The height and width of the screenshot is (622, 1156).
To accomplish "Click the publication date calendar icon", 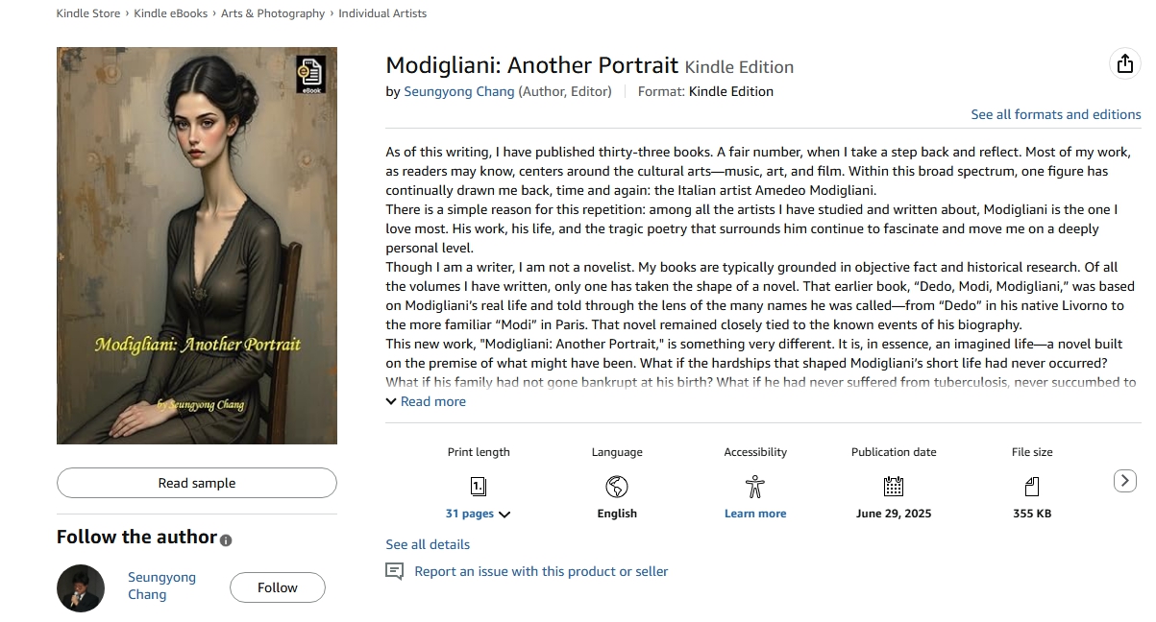I will (894, 486).
